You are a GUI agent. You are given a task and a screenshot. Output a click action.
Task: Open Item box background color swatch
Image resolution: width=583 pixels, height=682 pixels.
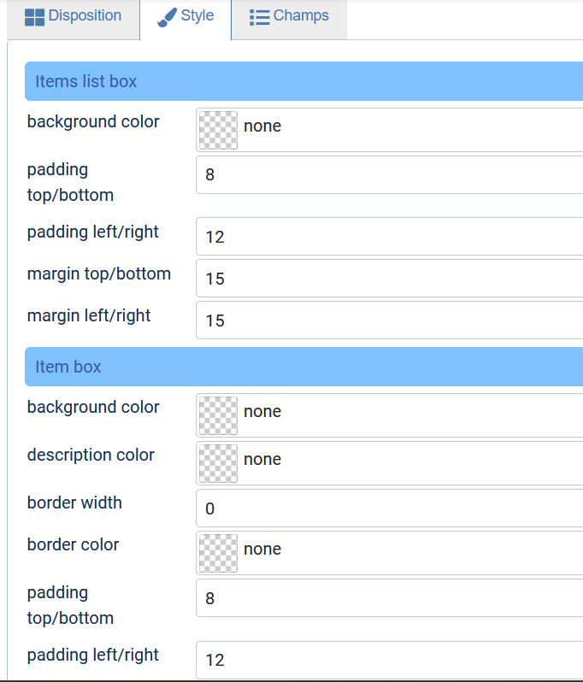click(x=218, y=415)
